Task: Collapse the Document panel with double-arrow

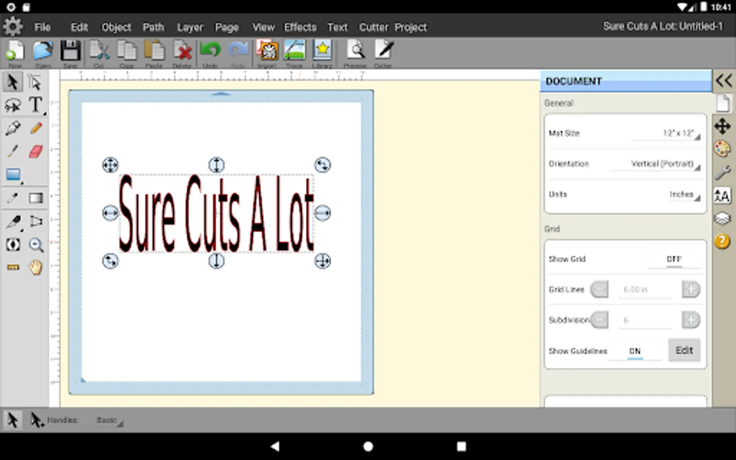Action: click(724, 81)
